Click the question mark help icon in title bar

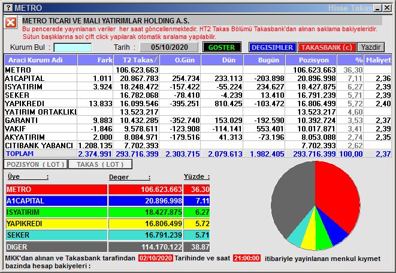coord(8,8)
